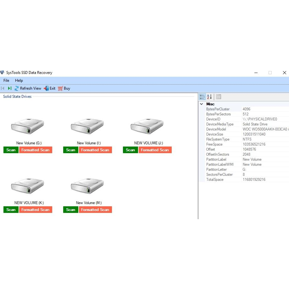The height and width of the screenshot is (289, 289).
Task: Select the FileSystemType property row
Action: (x=247, y=139)
